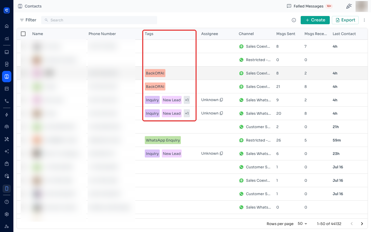
Task: Expand the Rows per page dropdown
Action: (302, 224)
